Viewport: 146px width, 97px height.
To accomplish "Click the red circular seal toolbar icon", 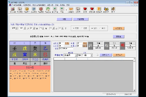I will [41, 9].
